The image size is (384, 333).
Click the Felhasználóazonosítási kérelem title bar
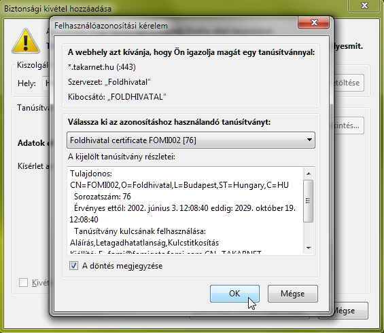(171, 25)
